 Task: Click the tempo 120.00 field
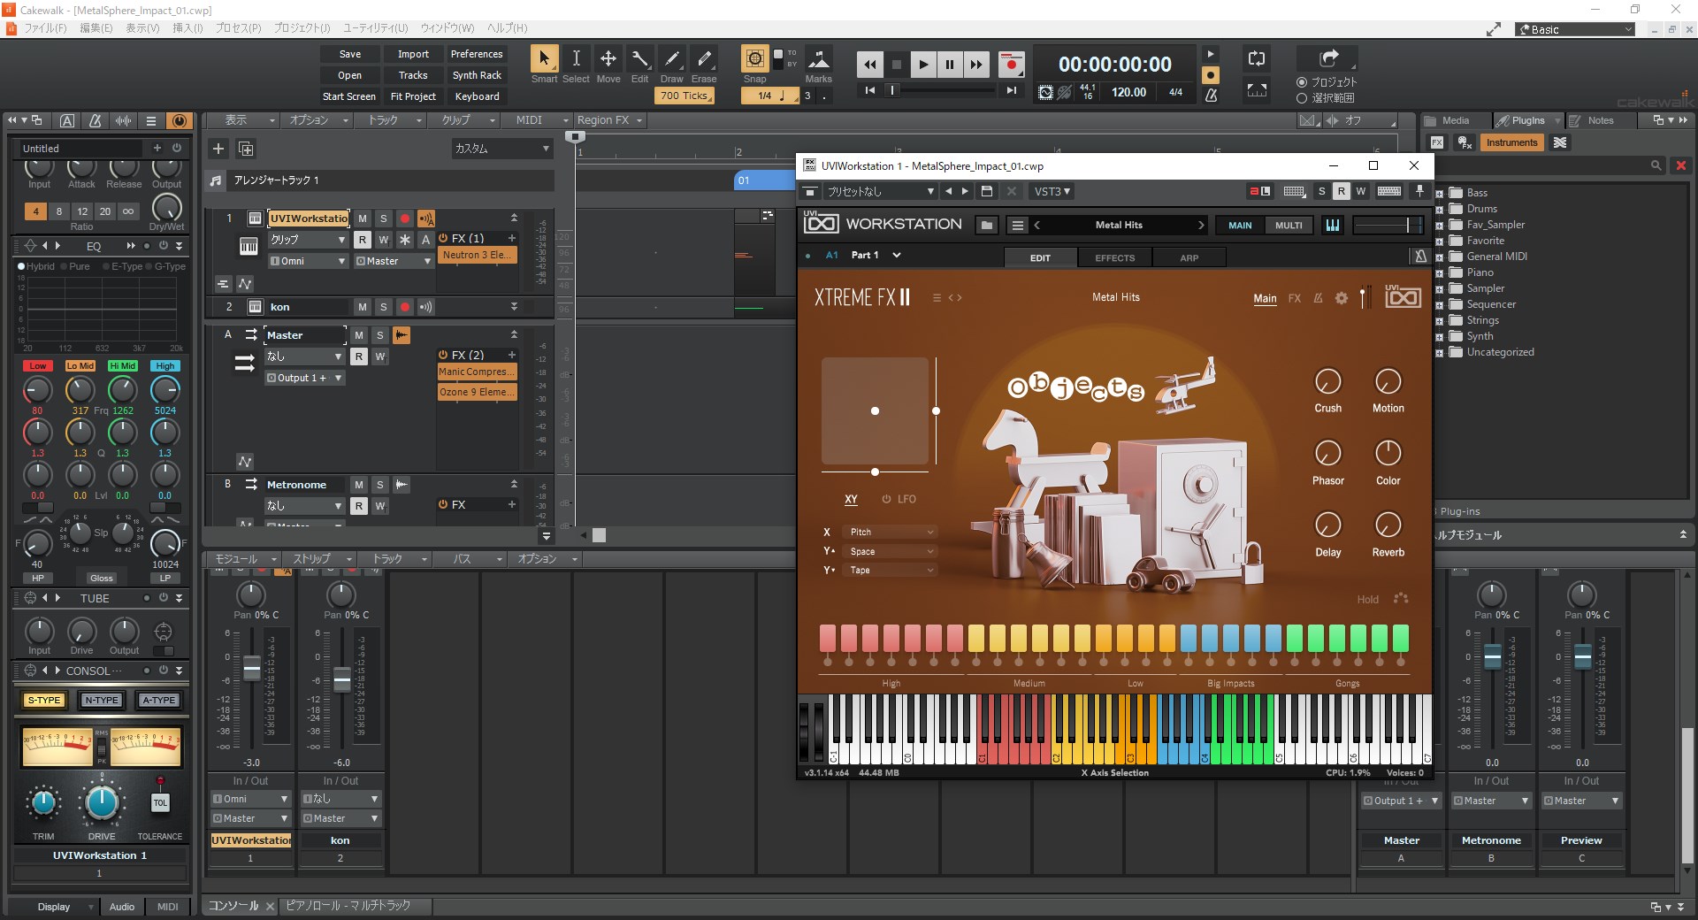(1128, 92)
